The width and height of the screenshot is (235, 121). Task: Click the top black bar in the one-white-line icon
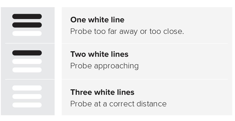click(x=27, y=17)
